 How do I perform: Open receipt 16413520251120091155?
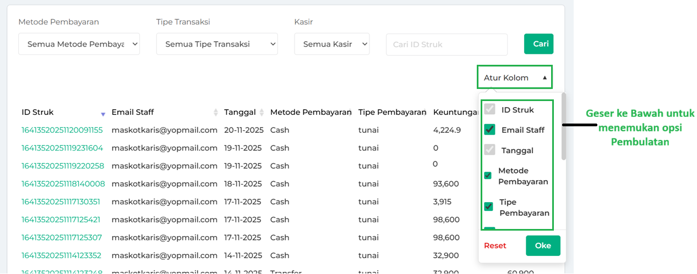(x=62, y=130)
